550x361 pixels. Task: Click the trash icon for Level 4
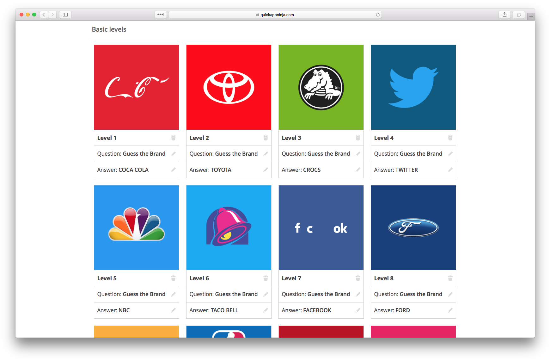coord(450,138)
